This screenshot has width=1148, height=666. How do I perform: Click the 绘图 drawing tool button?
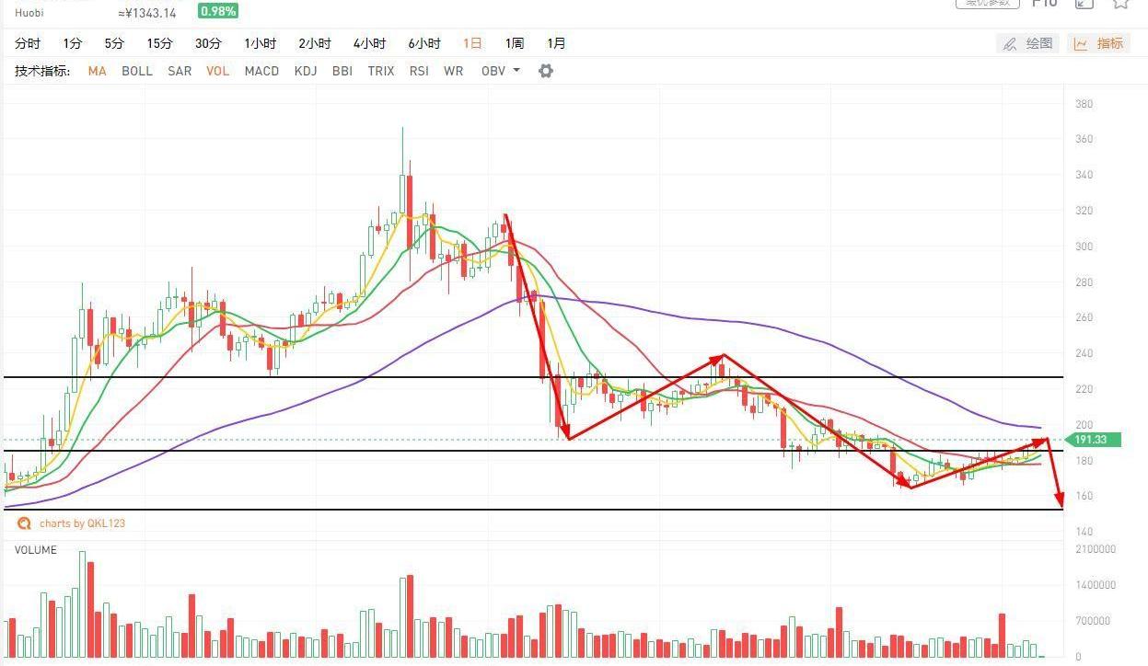coord(1028,43)
